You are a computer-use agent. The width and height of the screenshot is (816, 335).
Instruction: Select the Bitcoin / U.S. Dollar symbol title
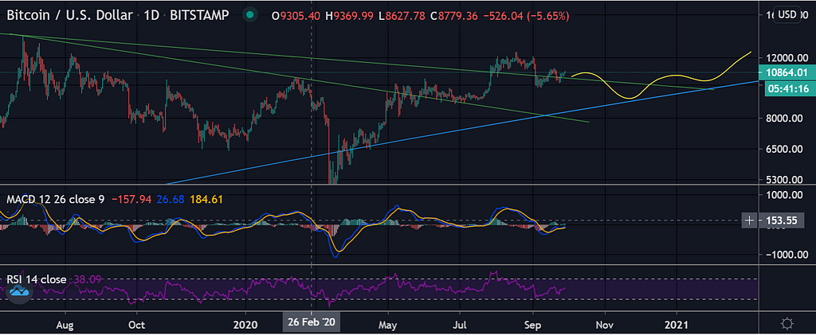69,15
